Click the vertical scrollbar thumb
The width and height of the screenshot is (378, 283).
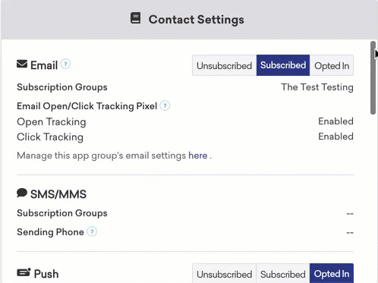coord(373,77)
